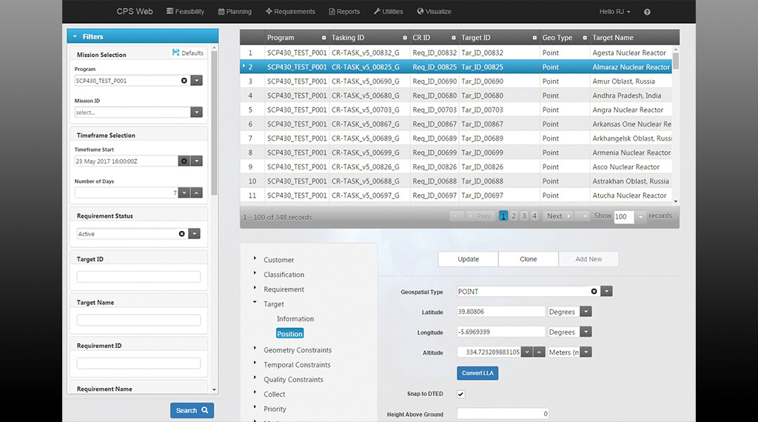Clear the Program field selection
Image resolution: width=758 pixels, height=422 pixels.
point(184,81)
